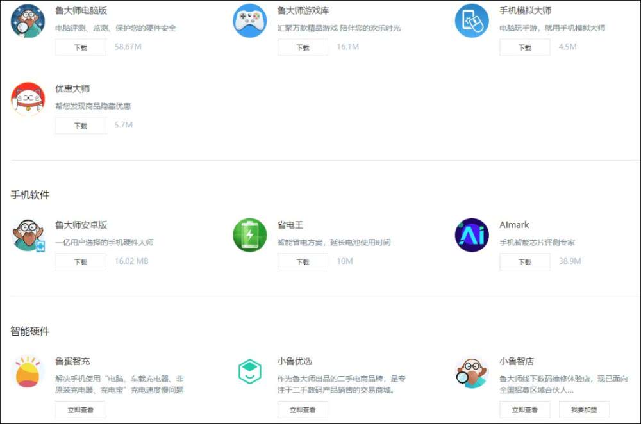Download AImark with its 下载 button

pyautogui.click(x=525, y=262)
